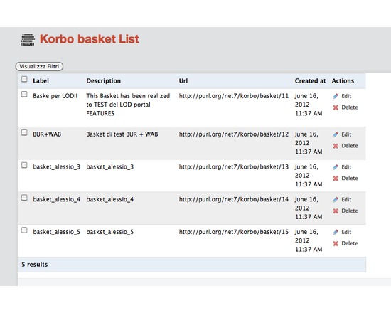Edit basket_alessio_5 entry
391x313 pixels.
pyautogui.click(x=346, y=232)
